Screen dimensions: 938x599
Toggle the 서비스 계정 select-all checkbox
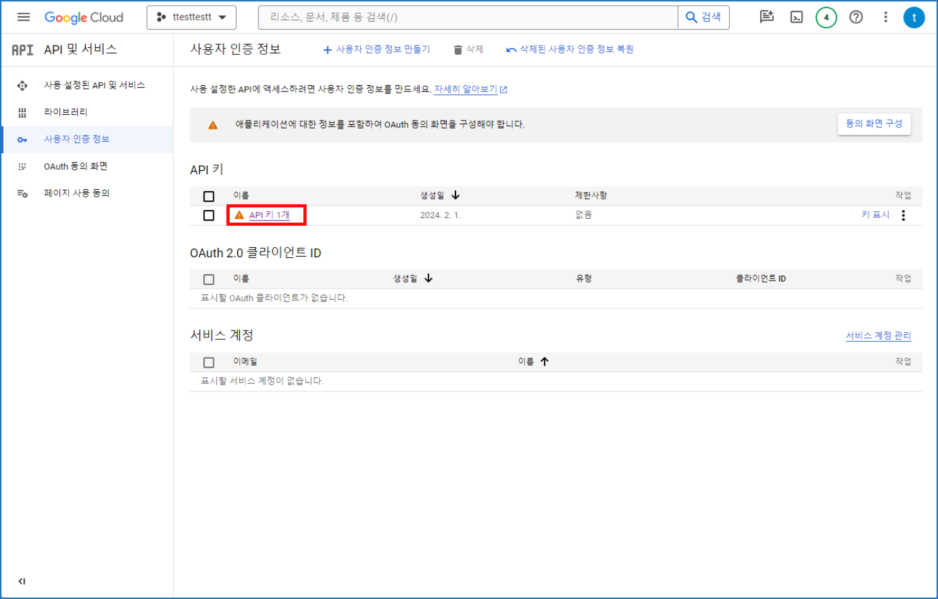(209, 361)
